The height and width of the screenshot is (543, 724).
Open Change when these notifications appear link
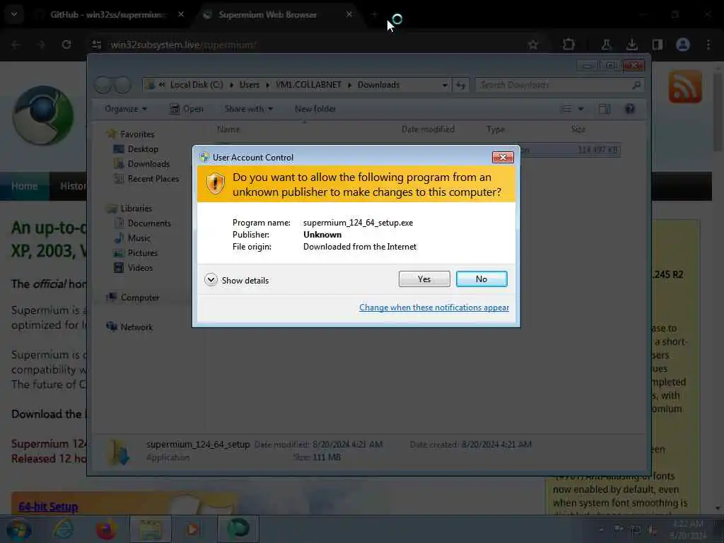tap(434, 308)
